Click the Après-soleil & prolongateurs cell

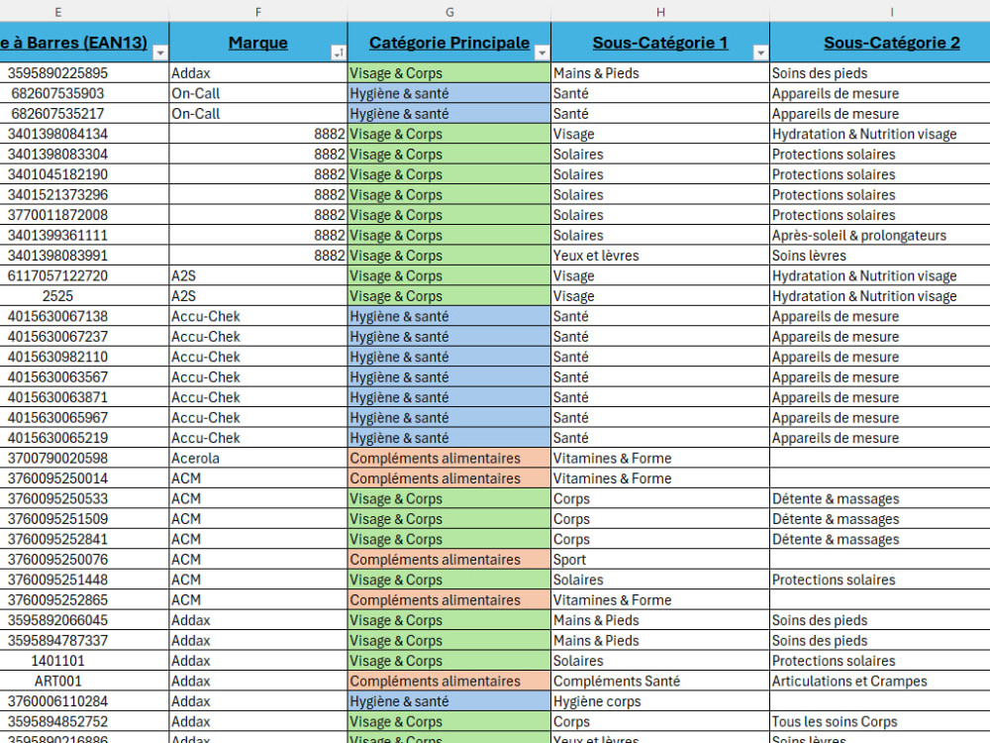coord(880,236)
